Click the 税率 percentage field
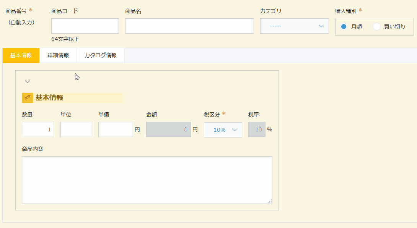The image size is (417, 228). click(257, 129)
